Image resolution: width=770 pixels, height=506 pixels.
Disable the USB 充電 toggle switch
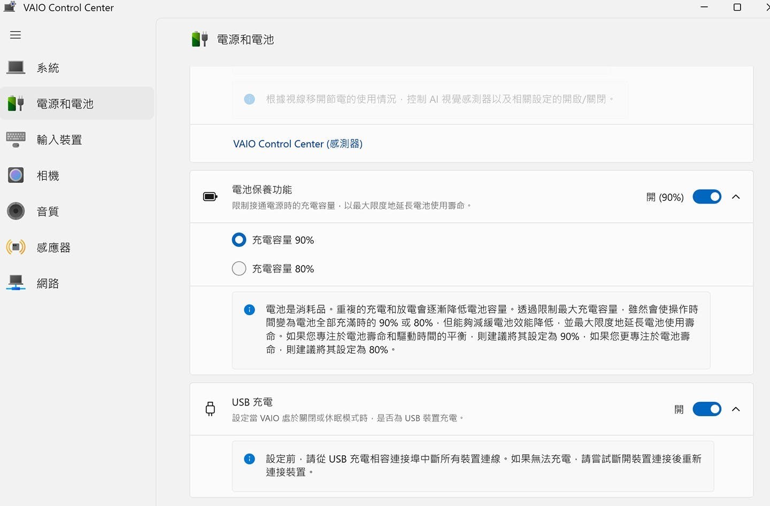[706, 409]
